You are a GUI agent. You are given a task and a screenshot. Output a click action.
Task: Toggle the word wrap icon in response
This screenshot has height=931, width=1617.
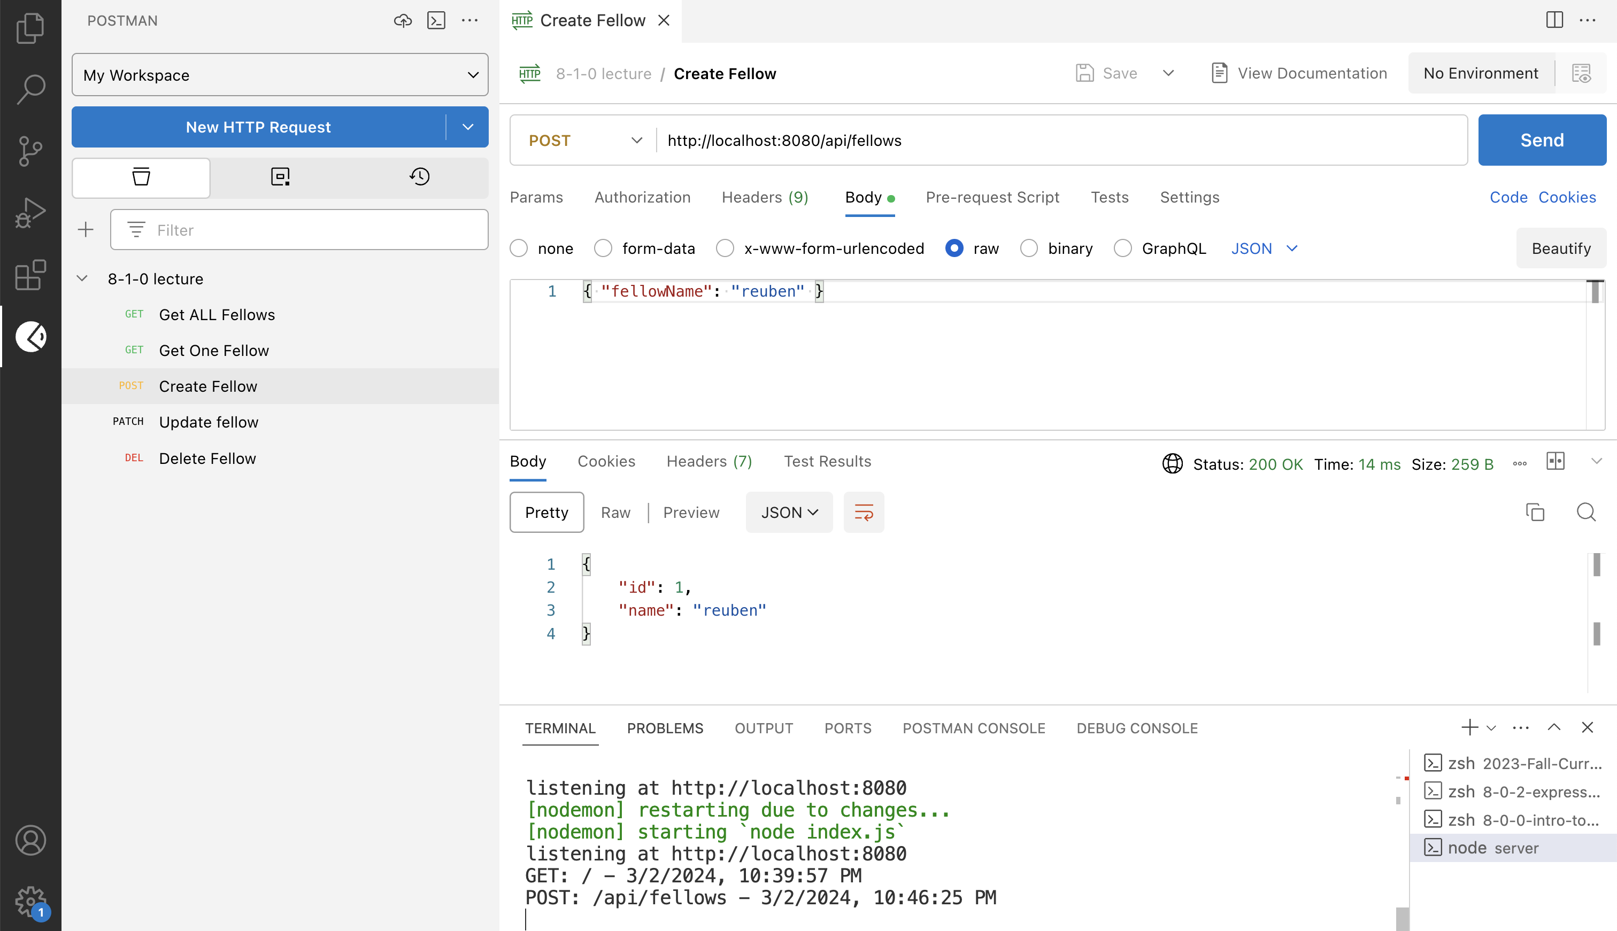(864, 512)
